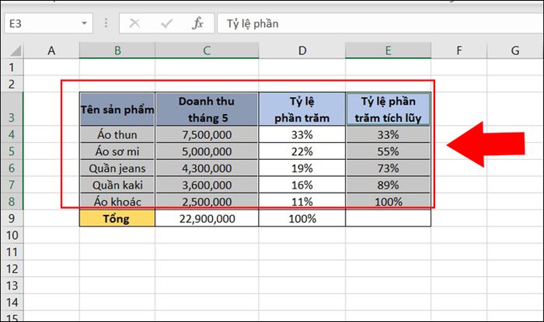Click the 'Quần jeans' cell
The width and height of the screenshot is (544, 322).
(117, 168)
